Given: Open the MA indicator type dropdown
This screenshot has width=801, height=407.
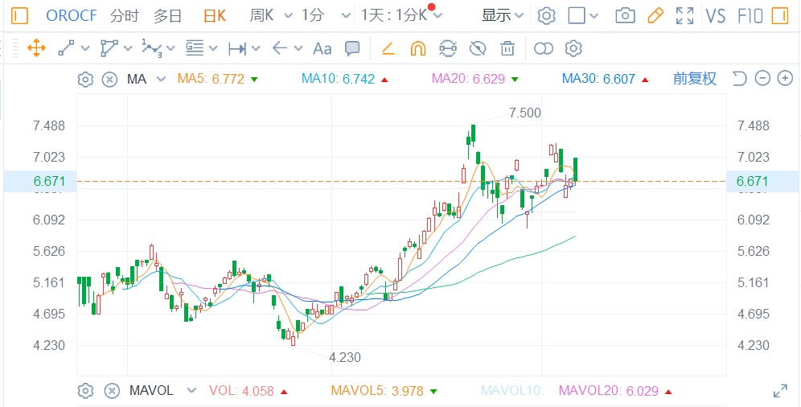Looking at the screenshot, I should [160, 79].
